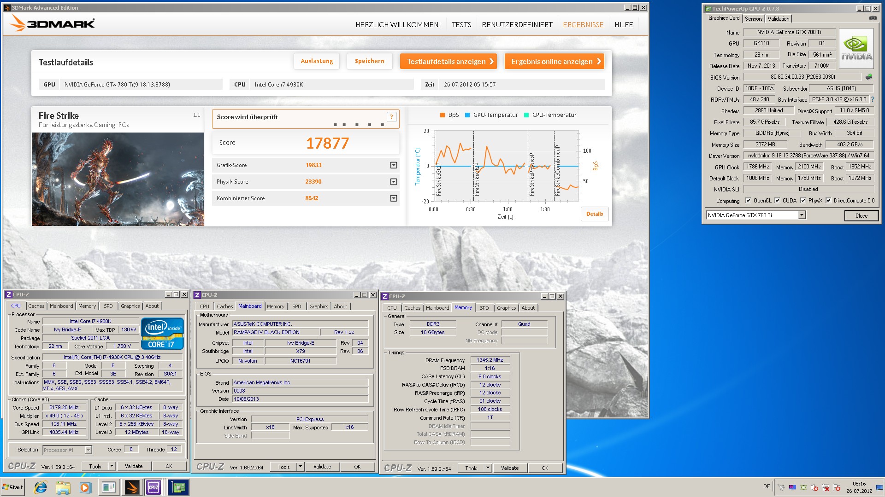Click the Bus Interface question mark icon
The height and width of the screenshot is (497, 885).
[x=872, y=99]
